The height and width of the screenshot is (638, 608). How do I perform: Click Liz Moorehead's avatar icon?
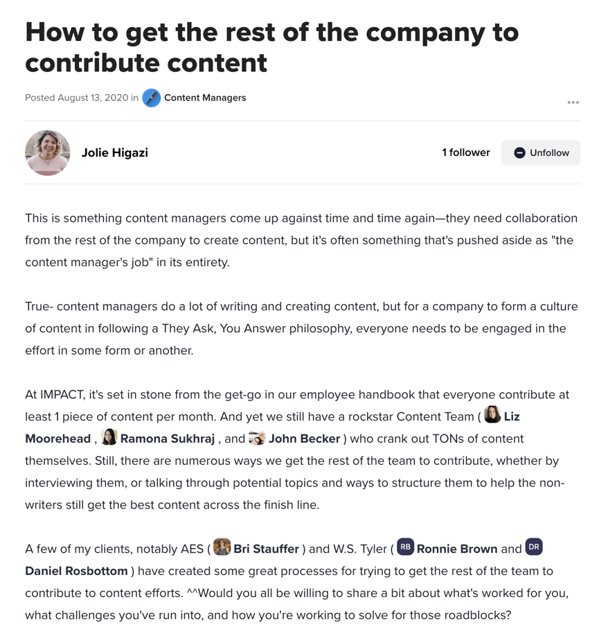point(492,415)
